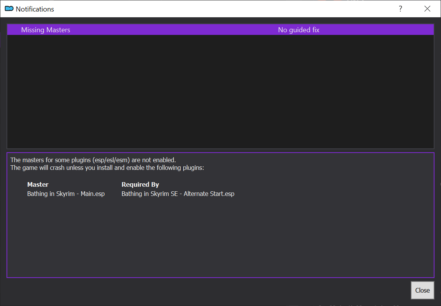The height and width of the screenshot is (306, 441).
Task: Click 'Bathing in Skyrim SE - Alternate Start.esp'
Action: 178,194
